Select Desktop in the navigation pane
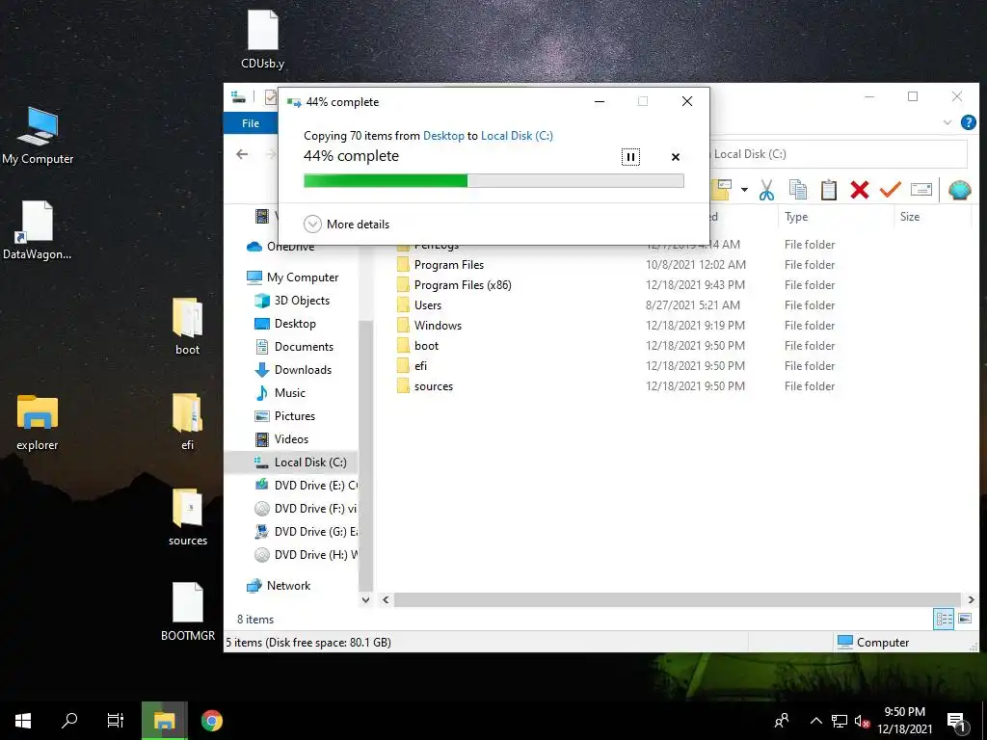The width and height of the screenshot is (987, 740). click(x=285, y=324)
